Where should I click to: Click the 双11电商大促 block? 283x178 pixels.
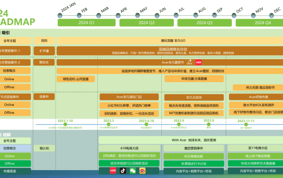(x=255, y=148)
